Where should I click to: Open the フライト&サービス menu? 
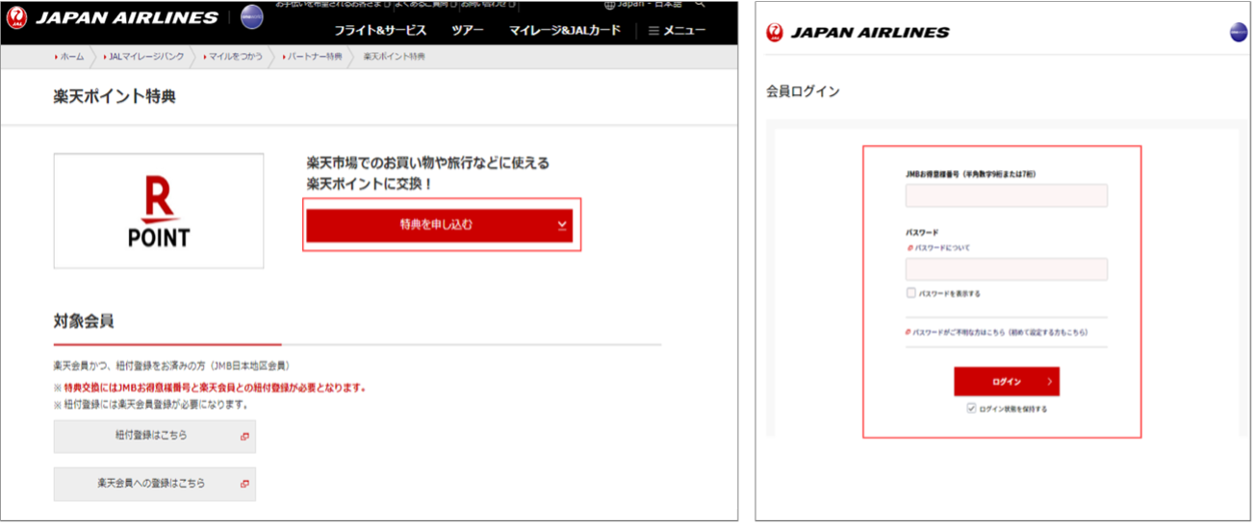click(x=381, y=31)
